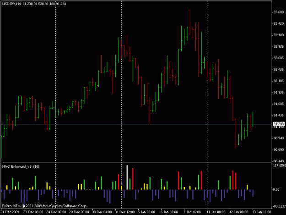Click the current price tag 91.248
Screen dimensions: 286x215
(279, 124)
